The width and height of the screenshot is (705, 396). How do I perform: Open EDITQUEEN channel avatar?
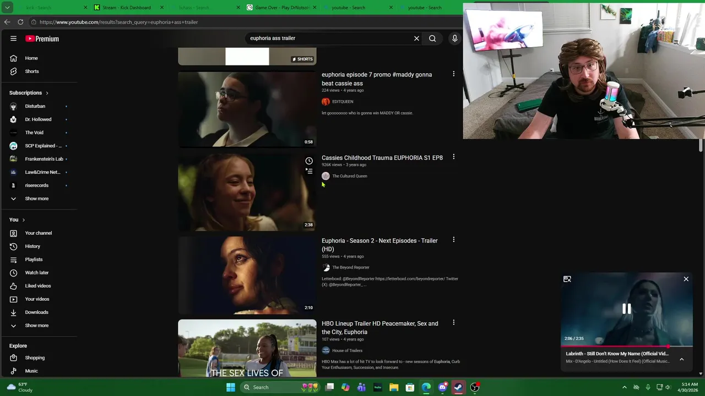pos(326,102)
